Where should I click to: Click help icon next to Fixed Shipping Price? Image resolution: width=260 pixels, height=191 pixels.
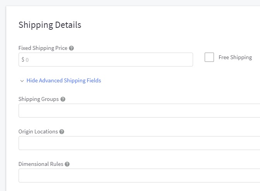pyautogui.click(x=71, y=48)
